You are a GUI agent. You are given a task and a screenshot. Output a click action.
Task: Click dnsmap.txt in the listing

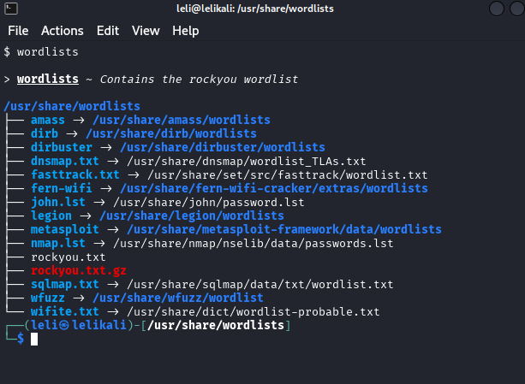pos(65,161)
